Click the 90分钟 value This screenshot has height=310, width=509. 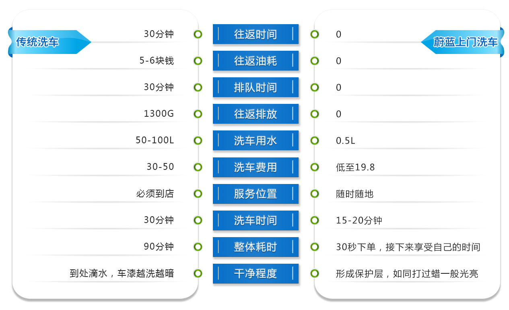click(x=159, y=247)
